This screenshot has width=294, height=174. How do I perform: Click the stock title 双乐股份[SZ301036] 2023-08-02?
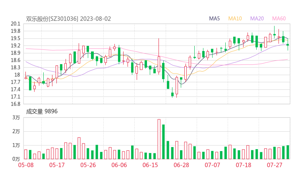point(68,19)
